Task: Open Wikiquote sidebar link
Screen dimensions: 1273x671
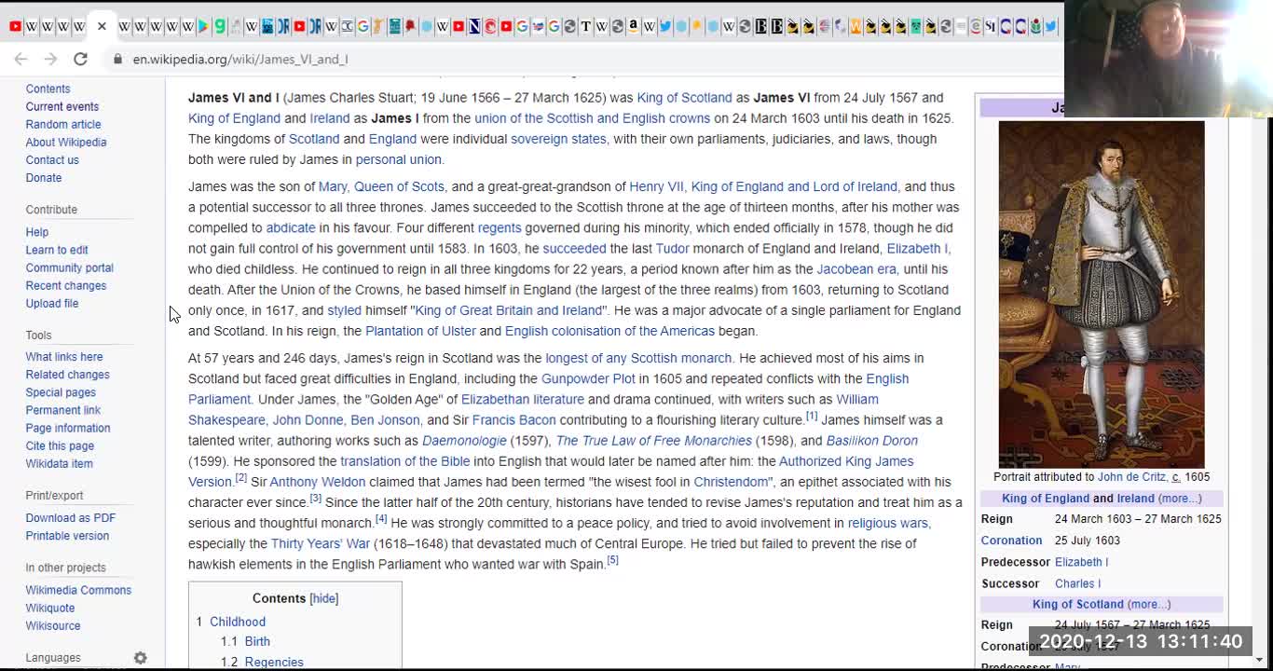Action: (x=49, y=608)
